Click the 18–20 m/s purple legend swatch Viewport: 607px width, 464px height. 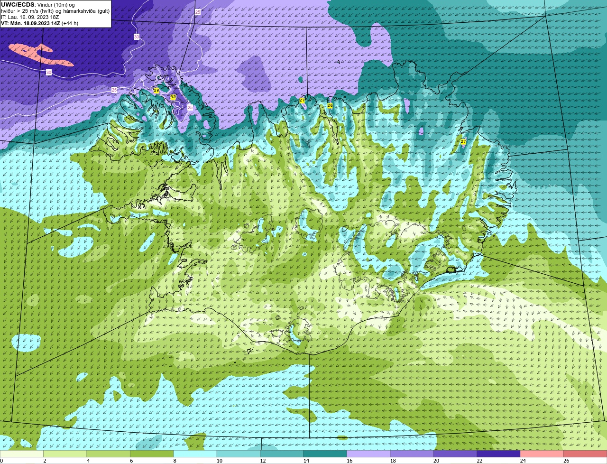pyautogui.click(x=412, y=454)
